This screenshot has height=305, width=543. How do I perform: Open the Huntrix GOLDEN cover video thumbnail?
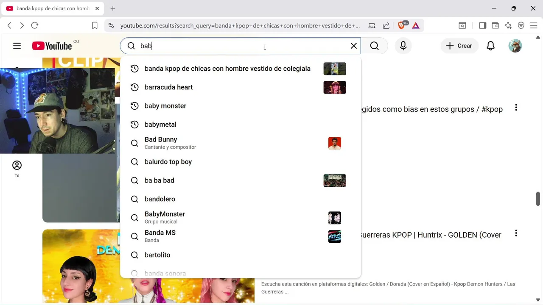click(x=148, y=266)
